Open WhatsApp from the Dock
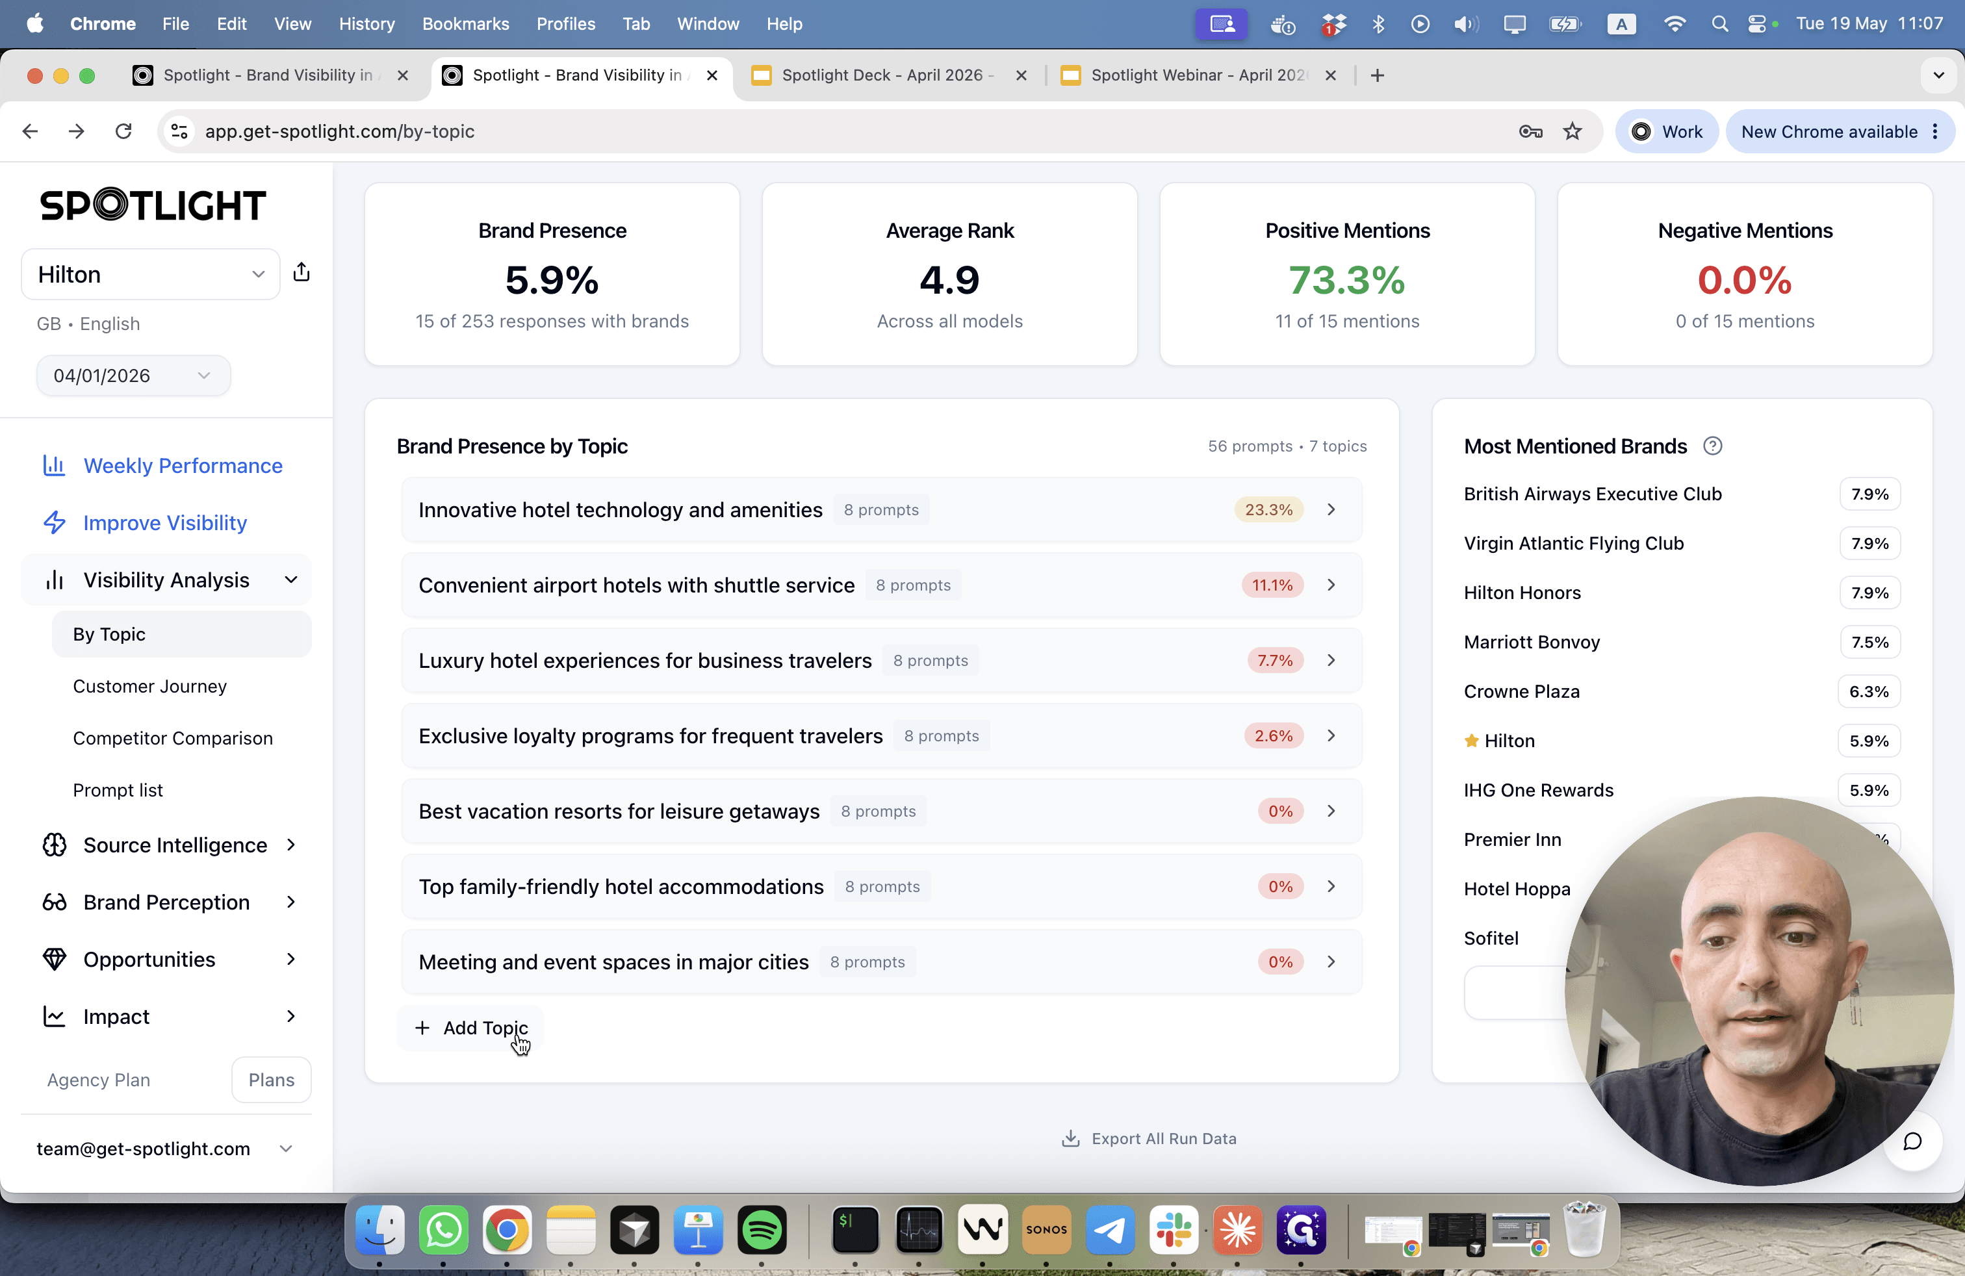The image size is (1965, 1276). pyautogui.click(x=443, y=1231)
